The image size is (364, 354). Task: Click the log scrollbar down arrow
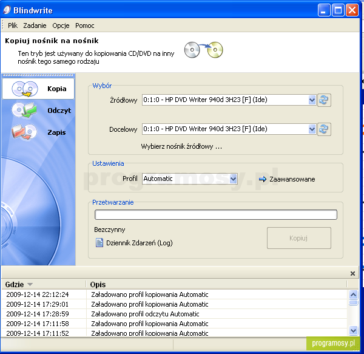[353, 330]
